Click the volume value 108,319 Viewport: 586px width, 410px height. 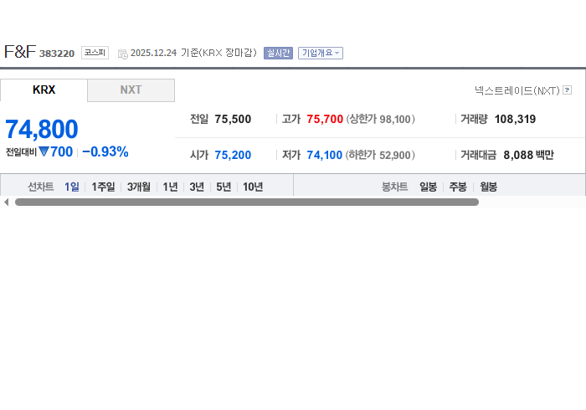[x=515, y=119]
